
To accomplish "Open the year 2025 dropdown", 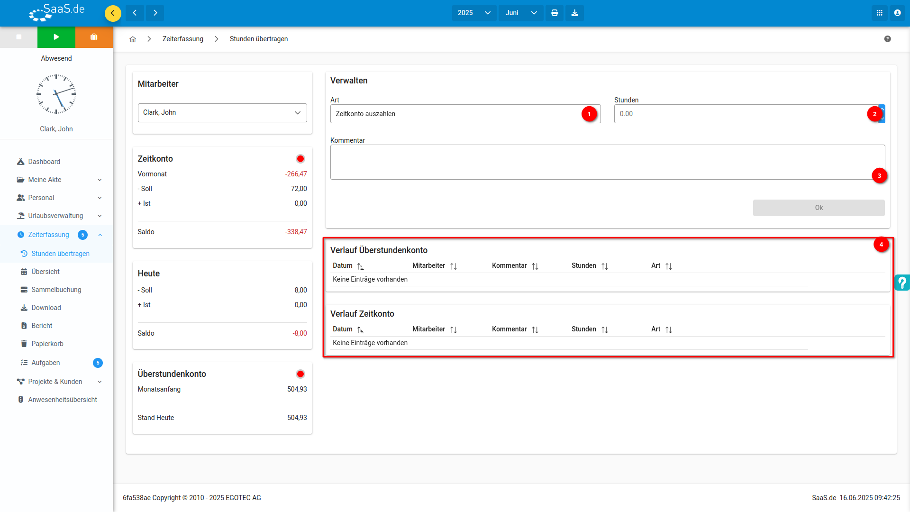I will click(x=474, y=13).
